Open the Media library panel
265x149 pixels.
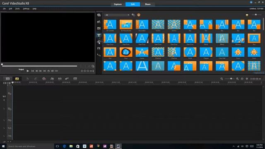99,15
